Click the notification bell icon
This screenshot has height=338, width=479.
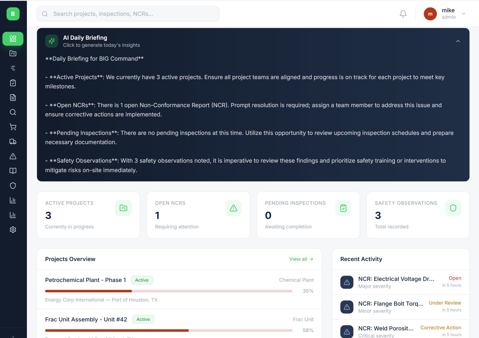pyautogui.click(x=403, y=14)
